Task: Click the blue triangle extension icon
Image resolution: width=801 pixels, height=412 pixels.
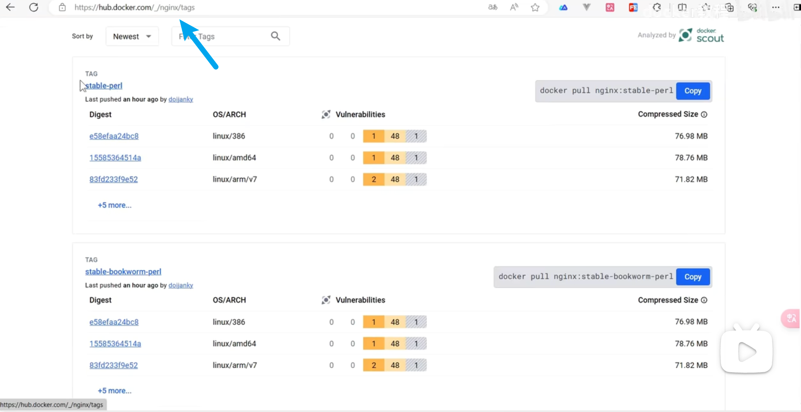Action: (563, 7)
